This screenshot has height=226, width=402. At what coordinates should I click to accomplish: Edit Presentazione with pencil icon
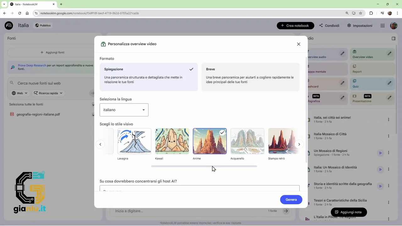click(x=389, y=98)
